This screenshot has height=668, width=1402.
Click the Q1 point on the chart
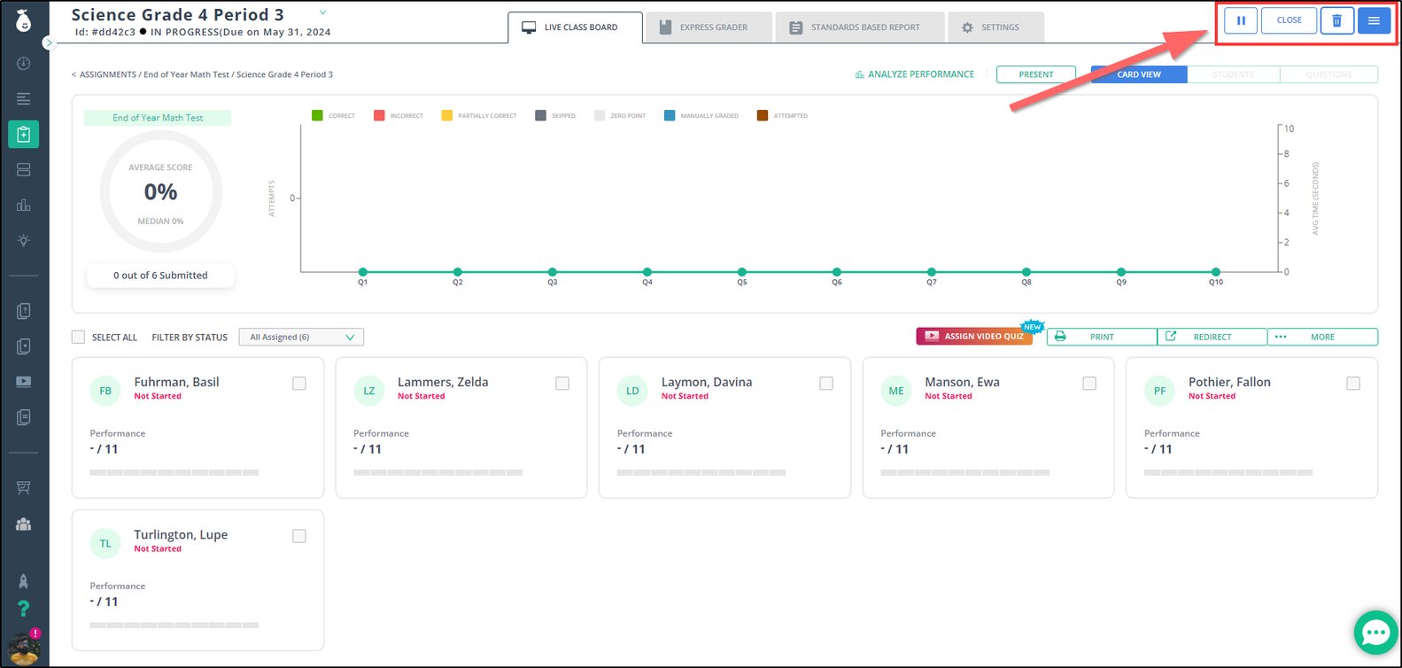coord(363,272)
